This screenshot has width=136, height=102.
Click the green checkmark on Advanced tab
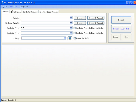coord(12,12)
